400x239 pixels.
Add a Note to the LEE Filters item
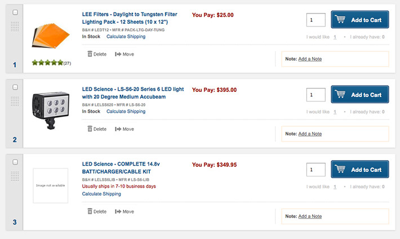tap(310, 59)
